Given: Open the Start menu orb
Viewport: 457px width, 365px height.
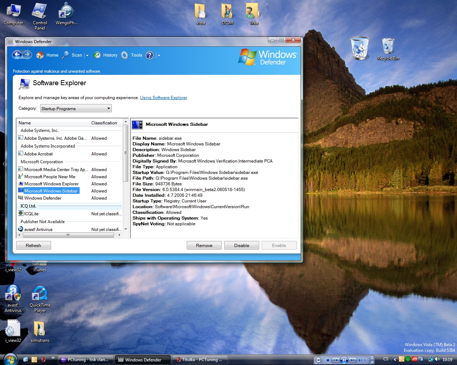Looking at the screenshot, I should [10, 359].
